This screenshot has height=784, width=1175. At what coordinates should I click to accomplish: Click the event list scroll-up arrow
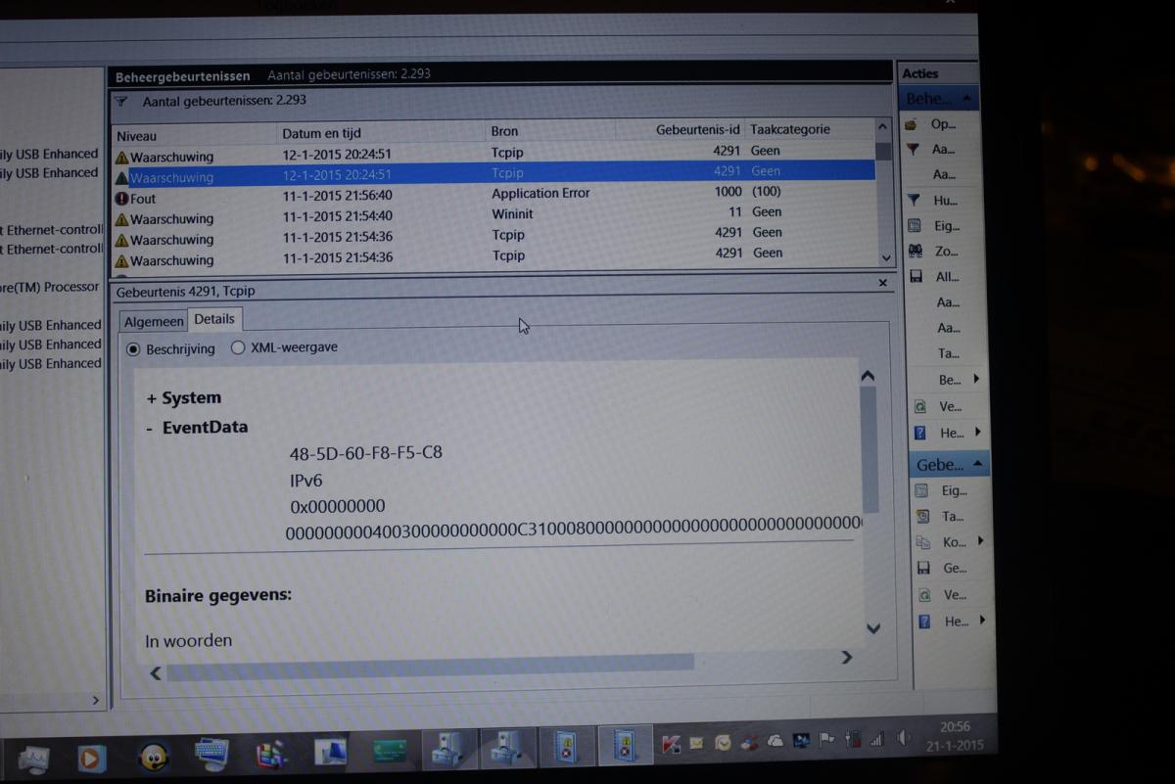click(x=884, y=126)
